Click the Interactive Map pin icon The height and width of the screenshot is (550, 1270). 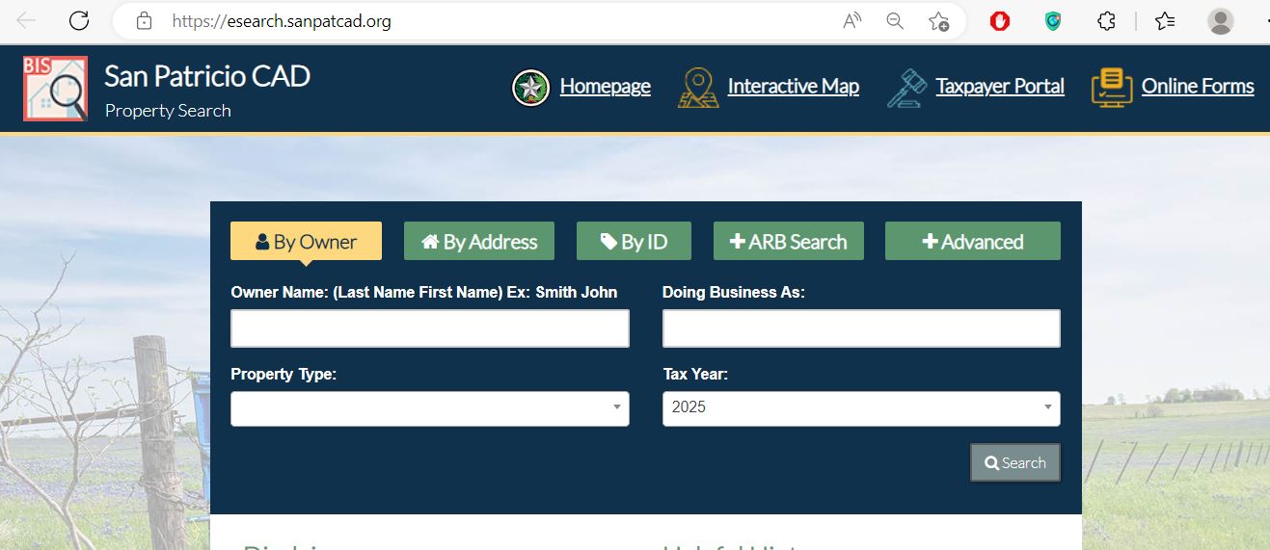pos(698,88)
